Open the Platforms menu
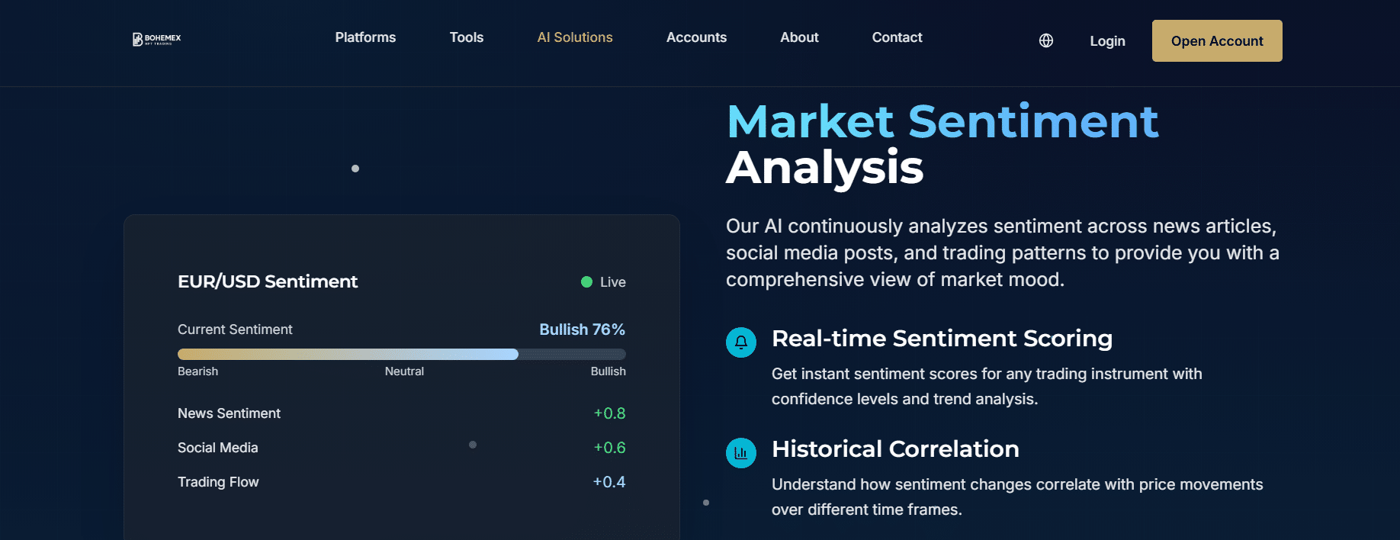The image size is (1400, 540). (365, 37)
